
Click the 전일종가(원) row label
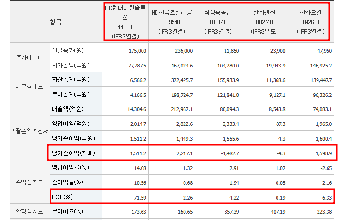coord(68,50)
